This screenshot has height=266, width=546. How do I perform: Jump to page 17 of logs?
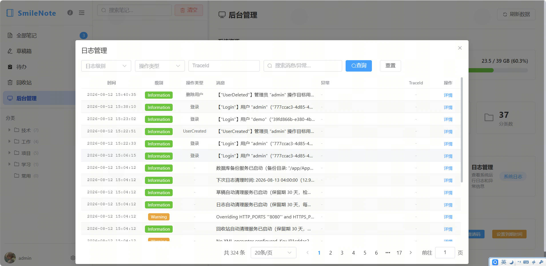[399, 253]
